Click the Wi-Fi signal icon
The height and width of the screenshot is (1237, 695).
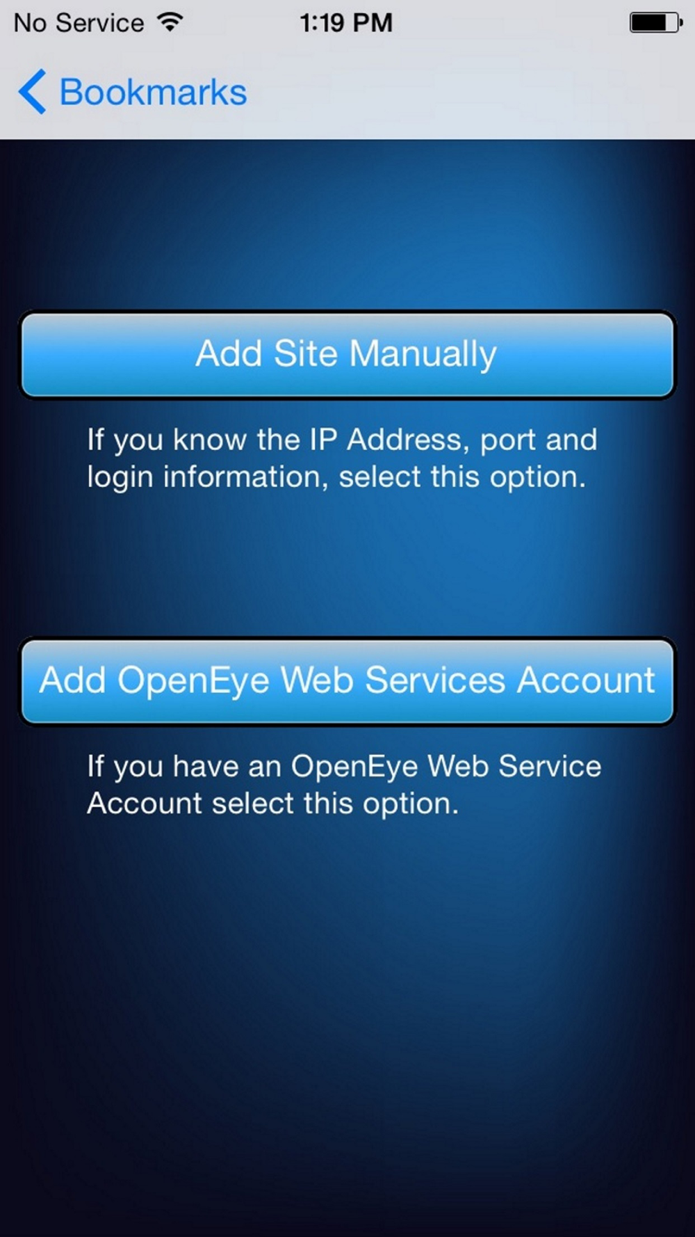[170, 22]
